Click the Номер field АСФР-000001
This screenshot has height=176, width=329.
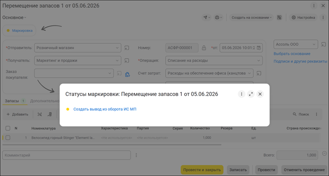click(182, 48)
